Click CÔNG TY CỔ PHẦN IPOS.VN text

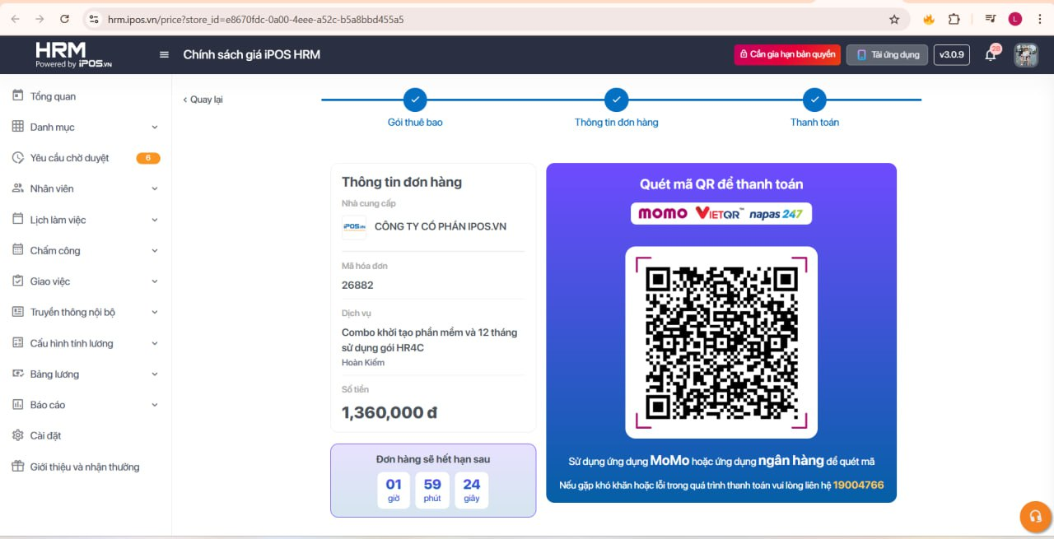click(x=441, y=226)
